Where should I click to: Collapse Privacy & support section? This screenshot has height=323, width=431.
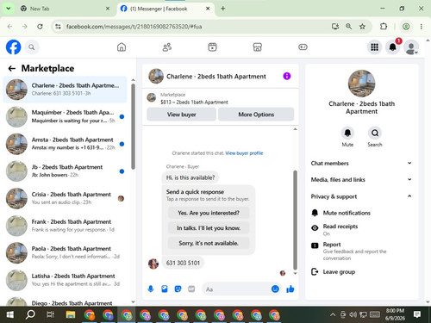pyautogui.click(x=361, y=196)
